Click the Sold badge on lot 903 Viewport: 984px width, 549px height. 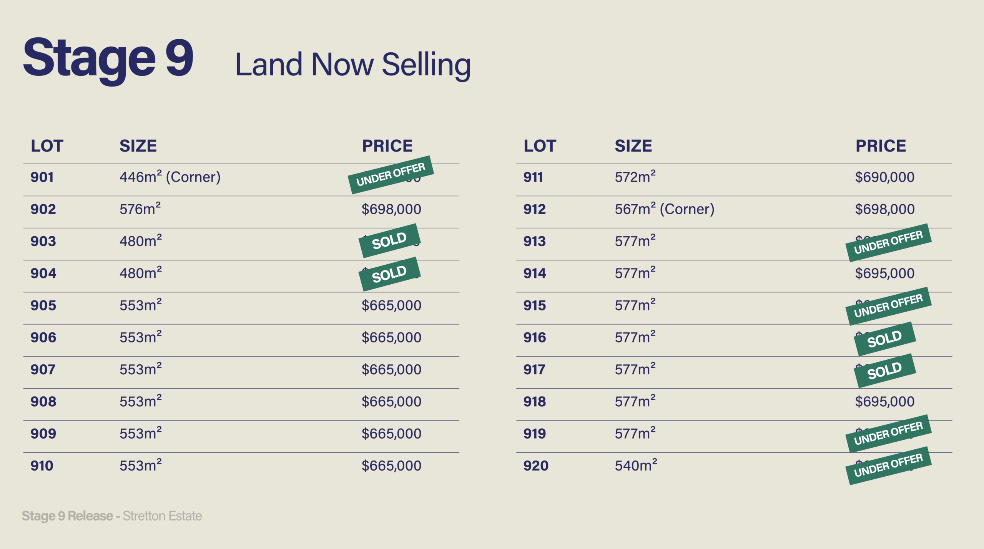tap(389, 240)
